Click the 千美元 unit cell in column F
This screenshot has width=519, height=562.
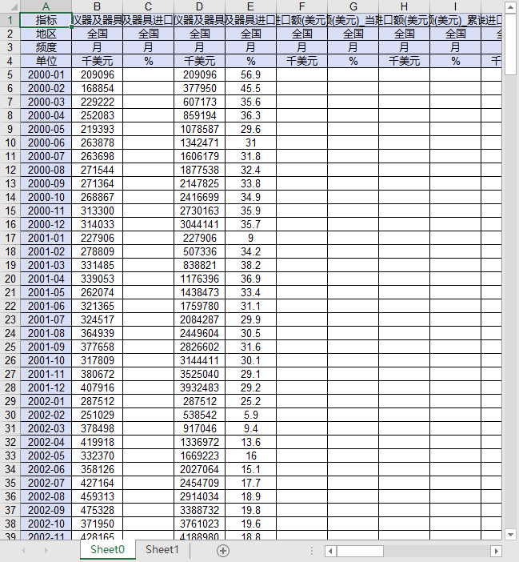[x=302, y=62]
